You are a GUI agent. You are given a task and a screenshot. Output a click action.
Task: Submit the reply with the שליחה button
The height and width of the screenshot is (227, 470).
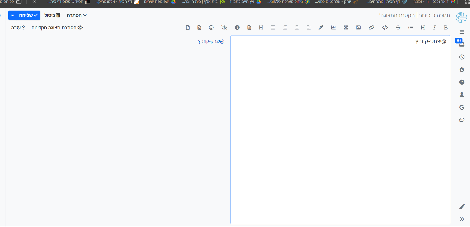28,15
